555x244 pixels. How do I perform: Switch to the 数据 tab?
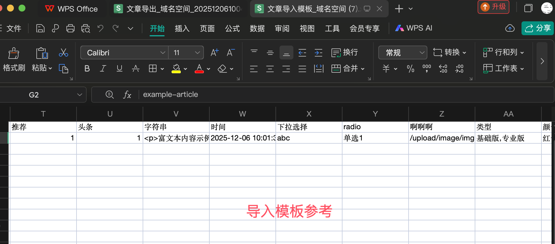[257, 29]
